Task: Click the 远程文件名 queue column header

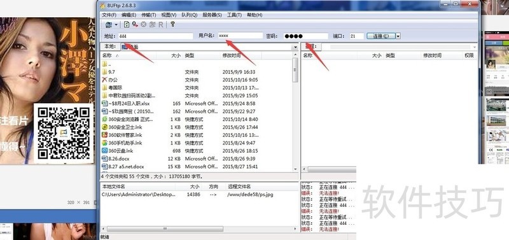Action: pyautogui.click(x=261, y=187)
